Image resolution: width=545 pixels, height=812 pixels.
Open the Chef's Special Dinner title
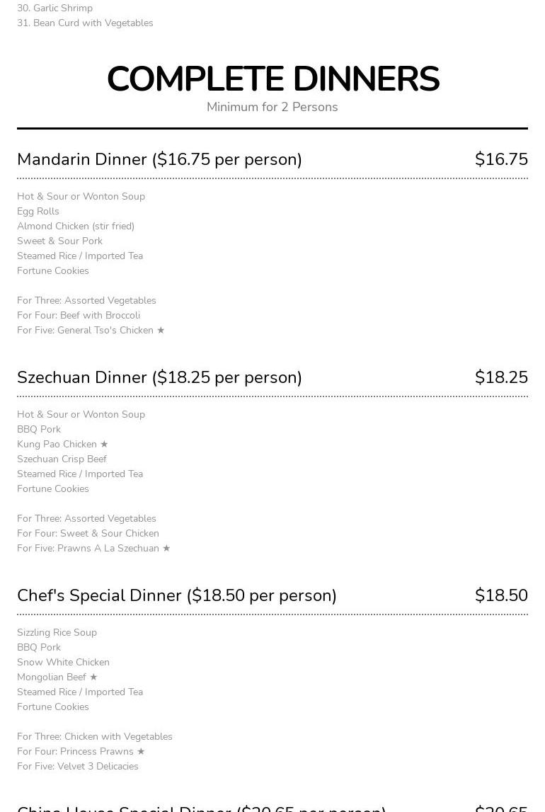point(177,595)
